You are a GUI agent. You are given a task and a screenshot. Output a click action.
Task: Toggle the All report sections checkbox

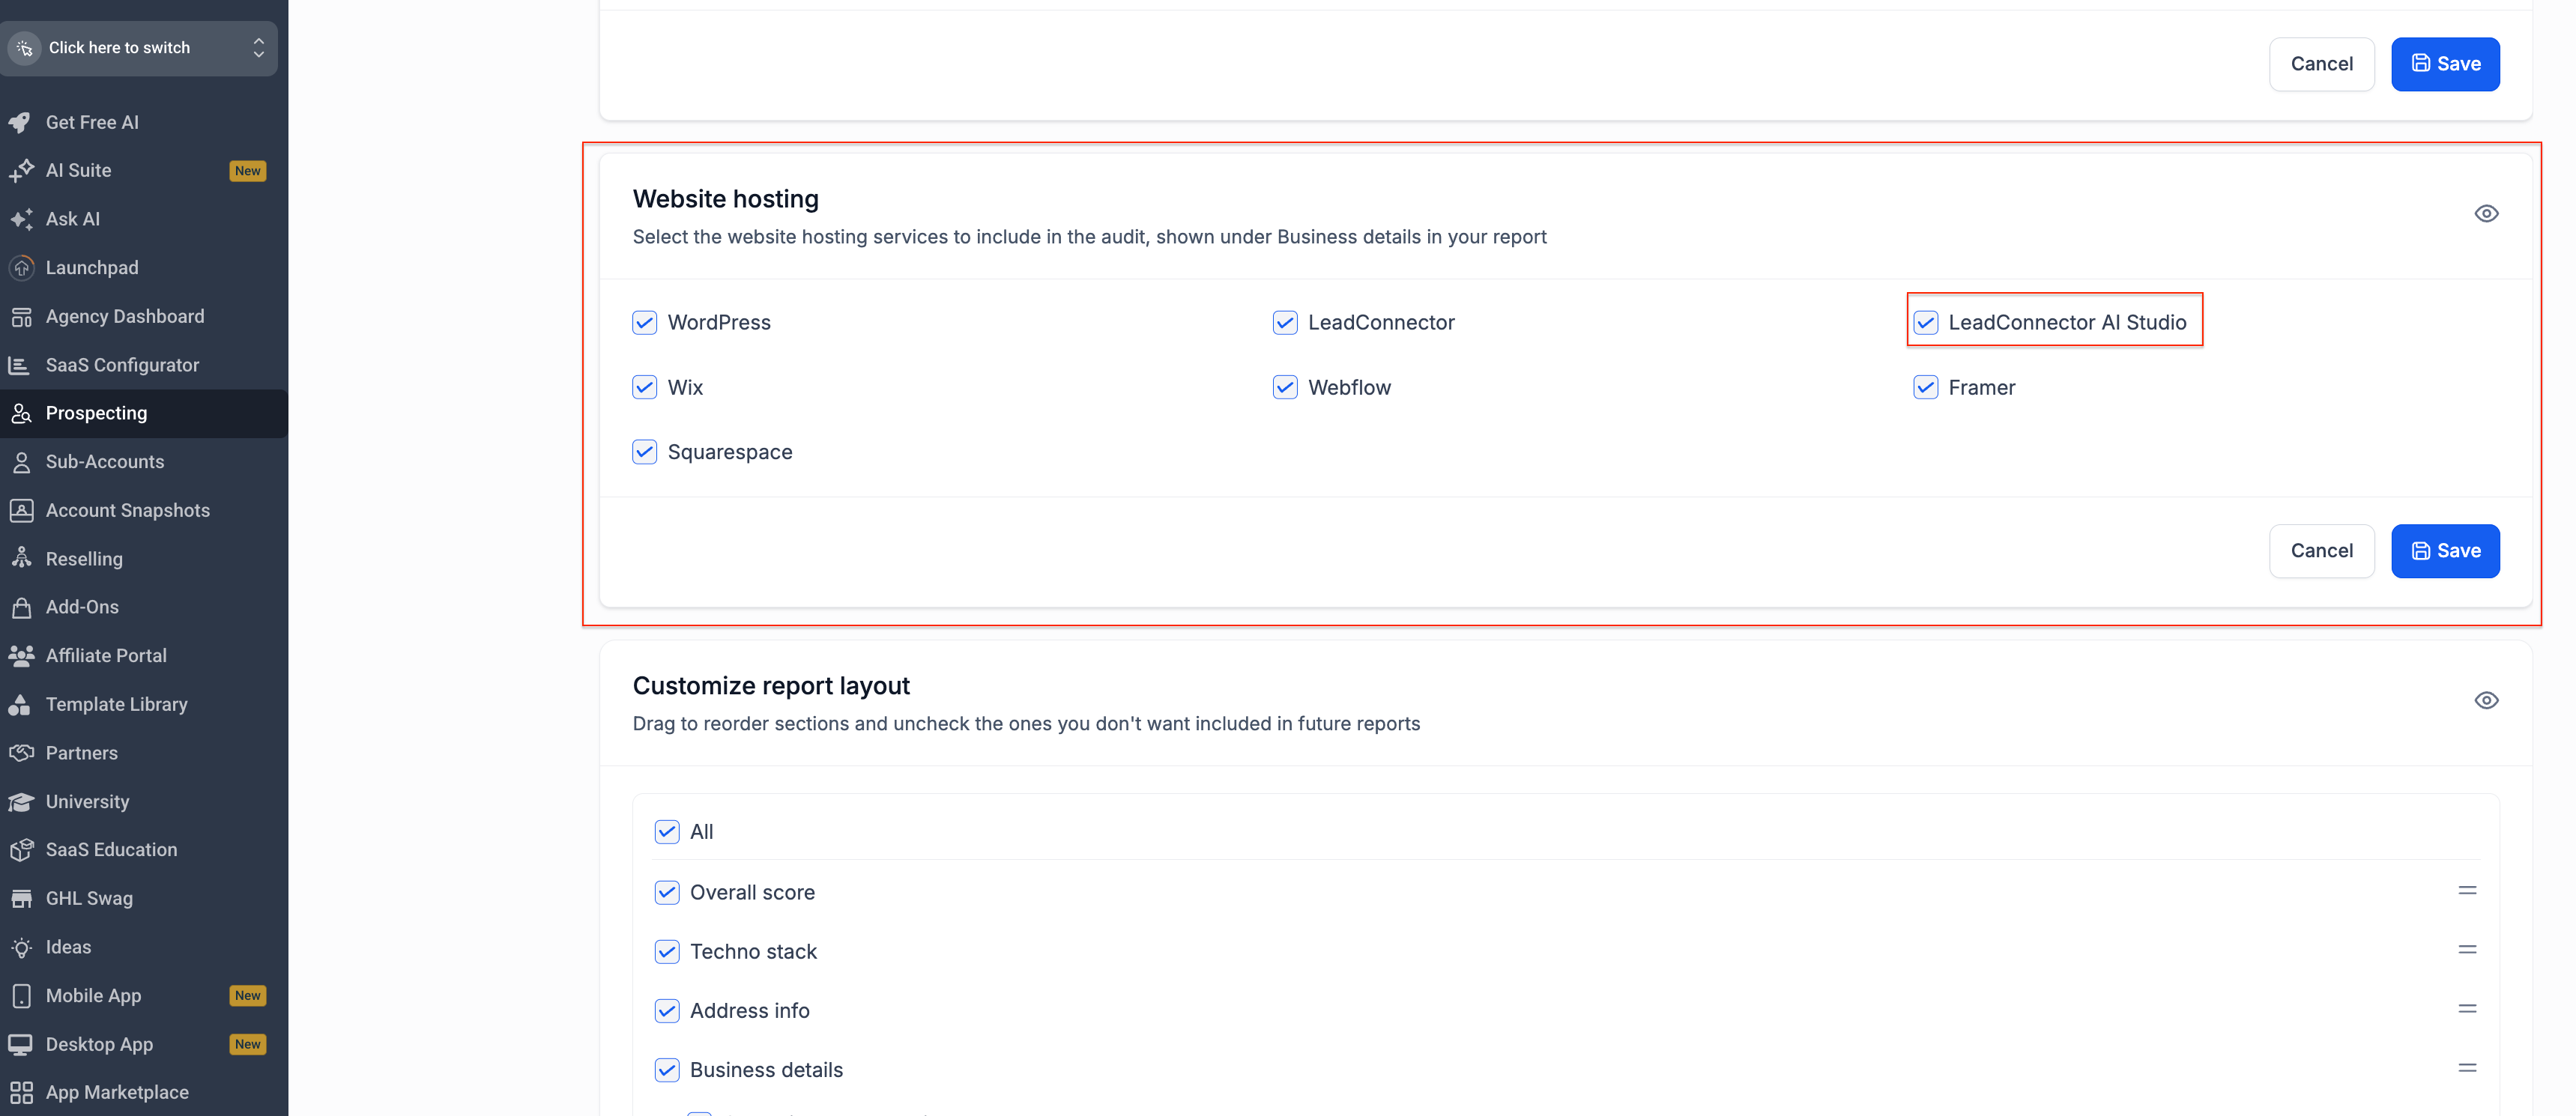[x=667, y=832]
